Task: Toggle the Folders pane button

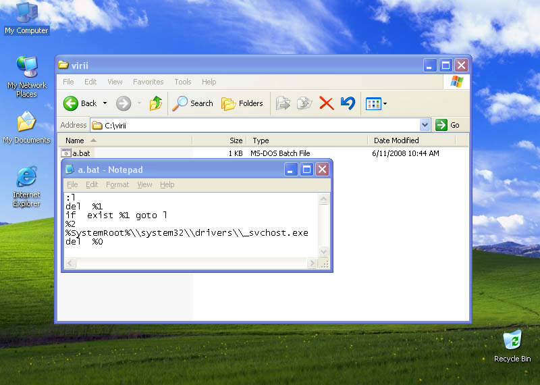Action: pos(242,103)
